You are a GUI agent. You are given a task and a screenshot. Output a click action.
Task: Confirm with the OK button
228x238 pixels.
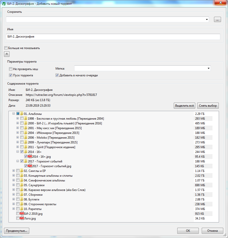pyautogui.click(x=188, y=231)
